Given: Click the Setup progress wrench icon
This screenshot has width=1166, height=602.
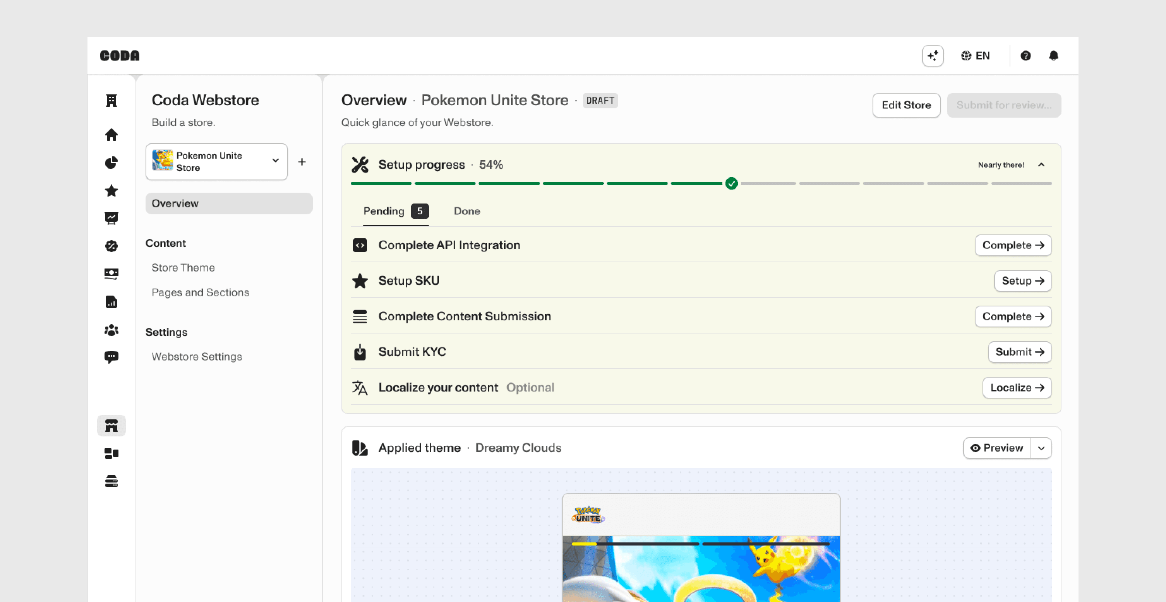Looking at the screenshot, I should pyautogui.click(x=360, y=165).
